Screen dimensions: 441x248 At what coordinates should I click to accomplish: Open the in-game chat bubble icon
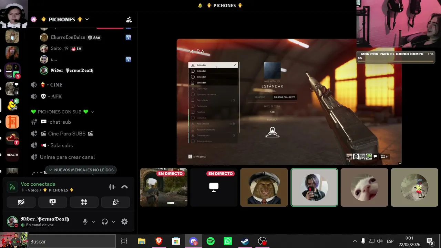coord(375,156)
